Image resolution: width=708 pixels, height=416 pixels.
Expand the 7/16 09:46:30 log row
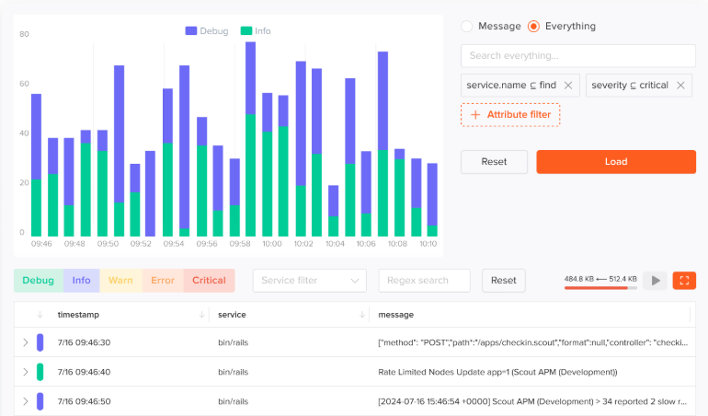click(26, 342)
